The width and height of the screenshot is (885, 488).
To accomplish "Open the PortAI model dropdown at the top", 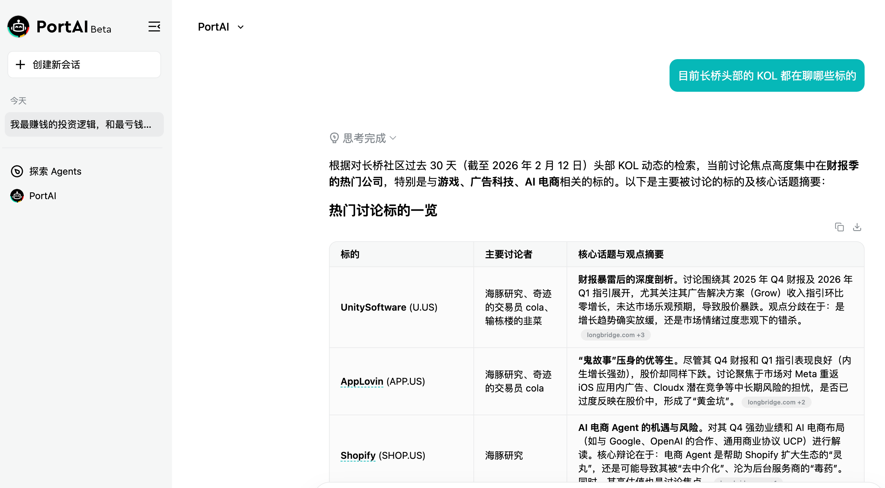I will tap(221, 27).
